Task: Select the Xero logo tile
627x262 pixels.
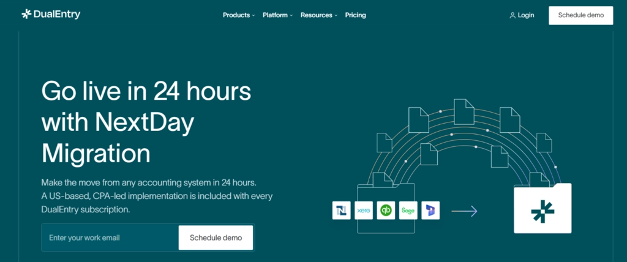Action: (364, 211)
